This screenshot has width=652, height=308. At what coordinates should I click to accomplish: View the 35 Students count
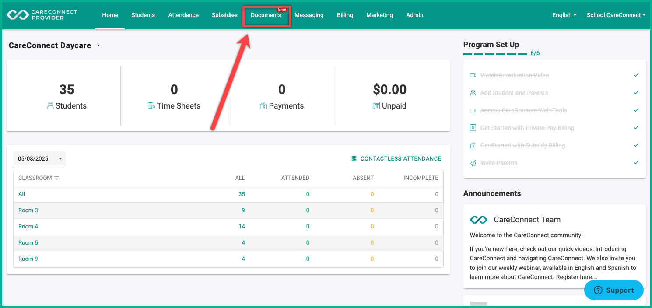[x=67, y=90]
